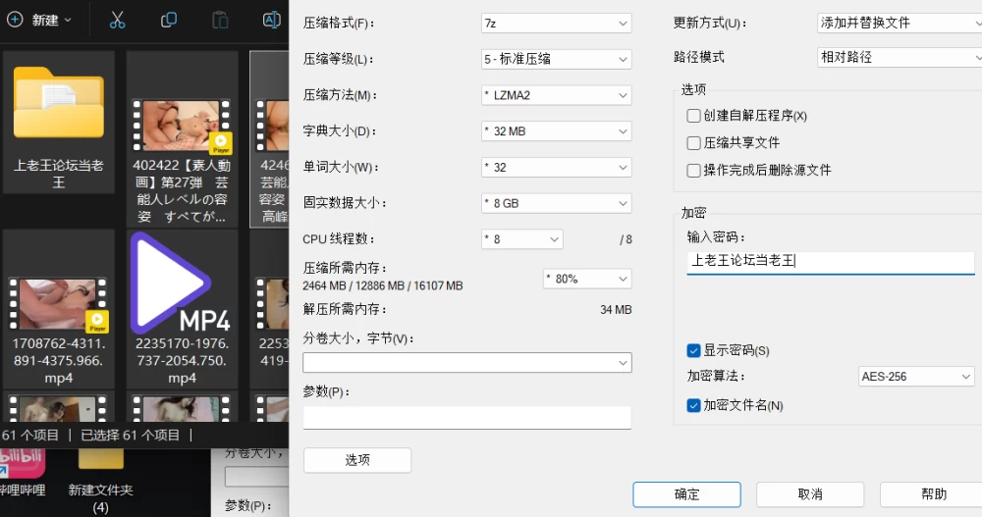Click the 解压所需内存 label
The width and height of the screenshot is (982, 517).
345,309
